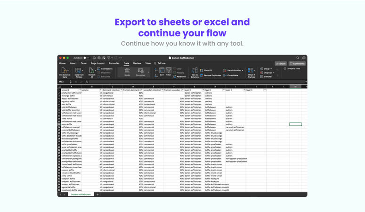Select all cells via corner triangle
The height and width of the screenshot is (212, 365).
(x=59, y=87)
